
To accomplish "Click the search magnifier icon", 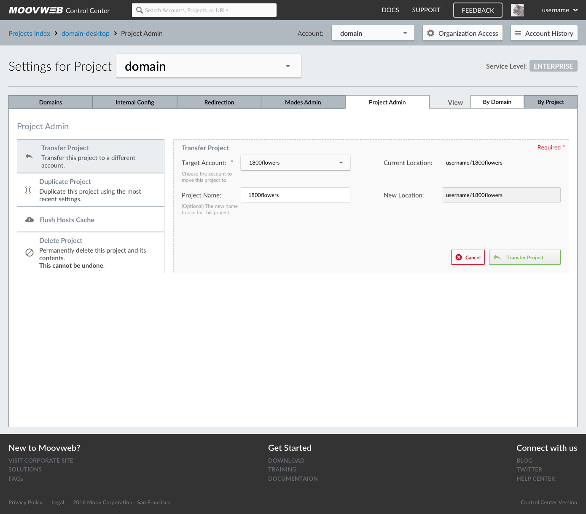I will coord(140,10).
